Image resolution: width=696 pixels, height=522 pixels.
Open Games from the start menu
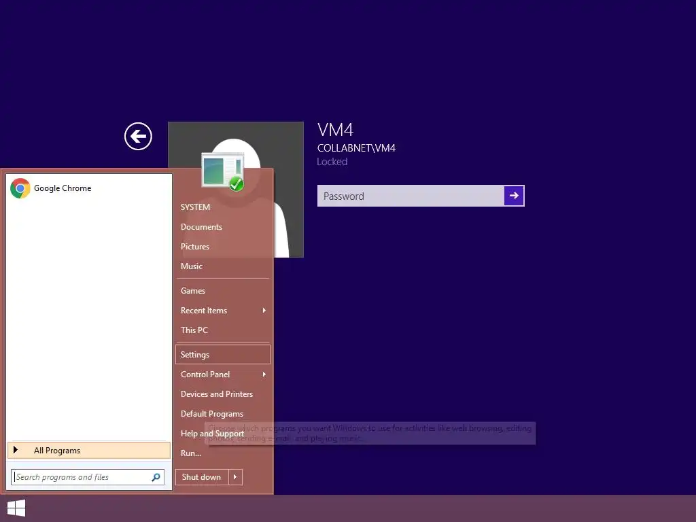(x=192, y=291)
